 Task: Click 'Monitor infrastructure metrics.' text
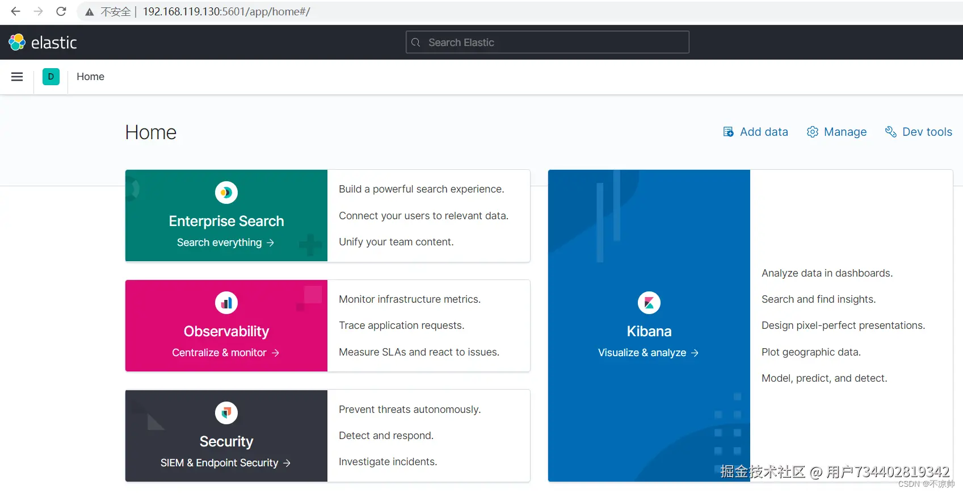(x=410, y=299)
